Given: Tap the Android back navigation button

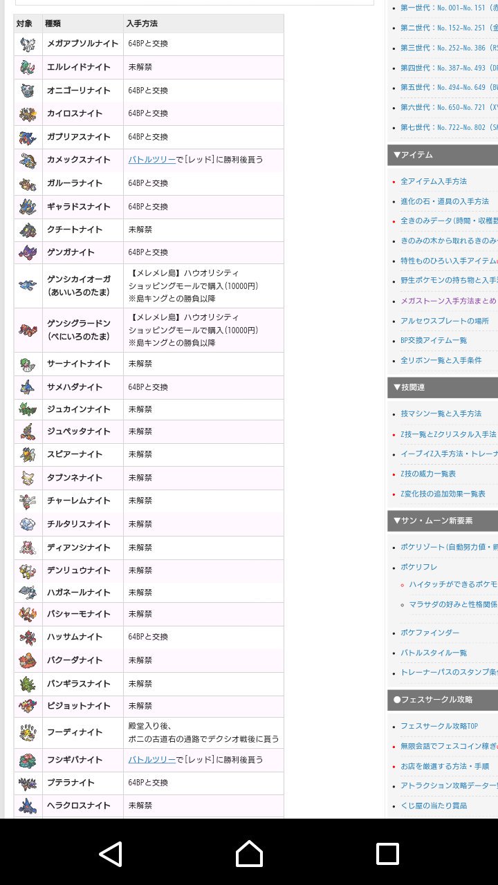Looking at the screenshot, I should [111, 854].
